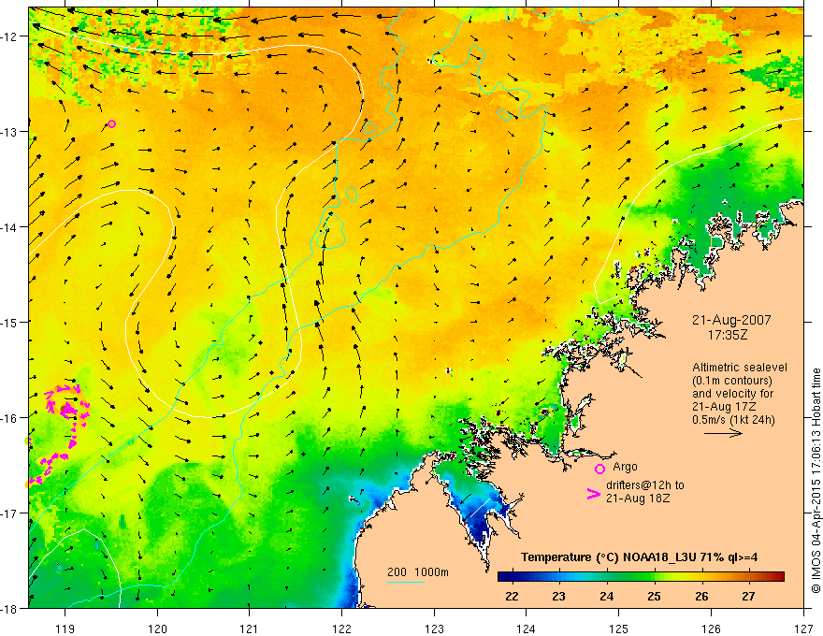Click the latitude axis label -12
Screen dimensions: 823x636
[x=10, y=36]
